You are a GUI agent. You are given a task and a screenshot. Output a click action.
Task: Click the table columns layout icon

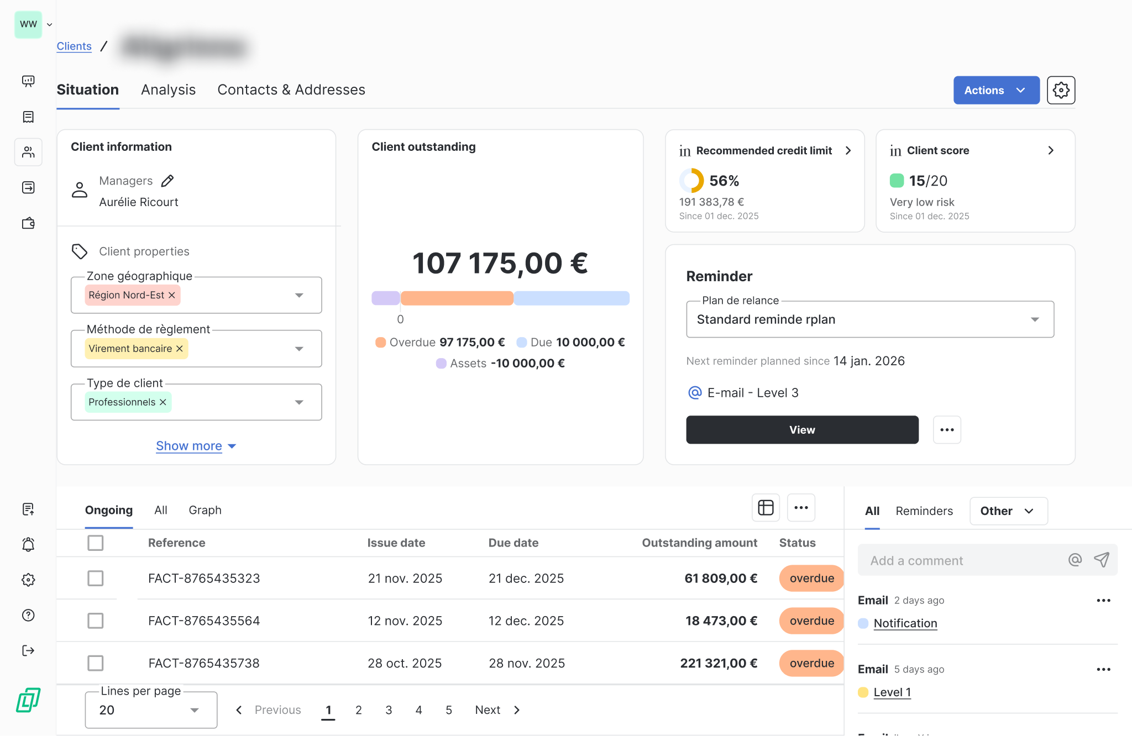click(766, 508)
